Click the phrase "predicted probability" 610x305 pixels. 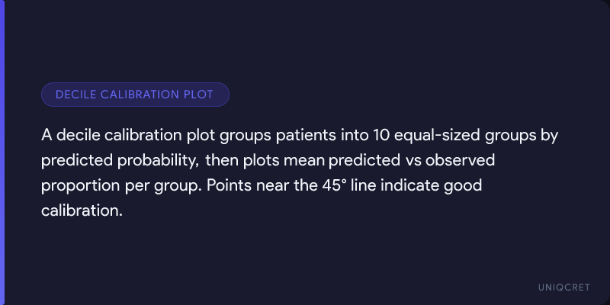(120, 161)
